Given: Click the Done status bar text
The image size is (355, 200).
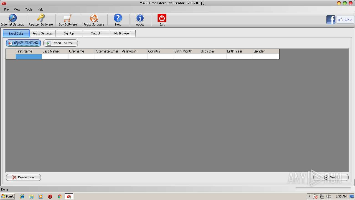Looking at the screenshot, I should tap(5, 189).
